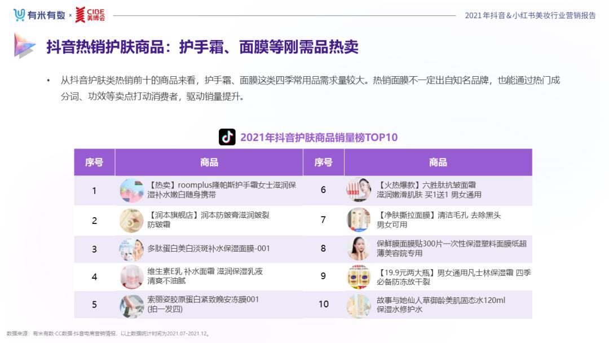Viewport: 609px width, 343px height.
Task: Click the second 商品 column header
Action: [x=438, y=162]
